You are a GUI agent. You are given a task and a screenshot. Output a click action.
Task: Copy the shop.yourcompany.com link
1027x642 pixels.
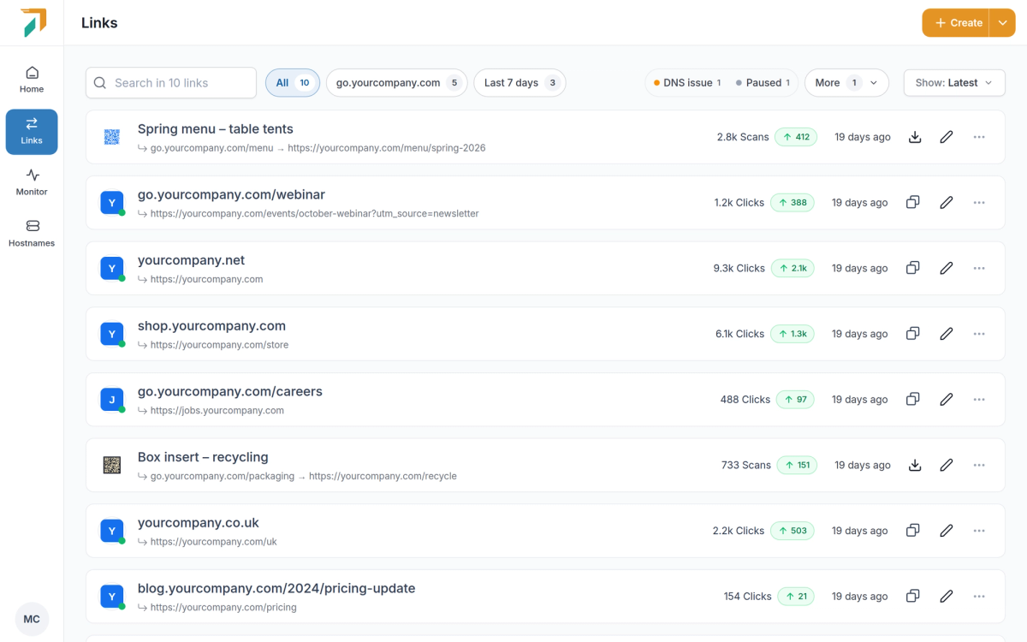pos(913,334)
